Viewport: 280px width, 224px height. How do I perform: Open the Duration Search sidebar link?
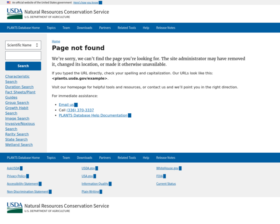(19, 87)
